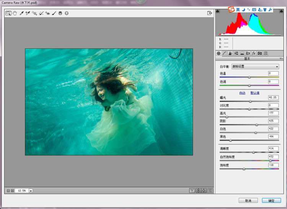Screen dimensions: 287x209
Task: Switch to the Tone Curve tab
Action: coord(225,53)
